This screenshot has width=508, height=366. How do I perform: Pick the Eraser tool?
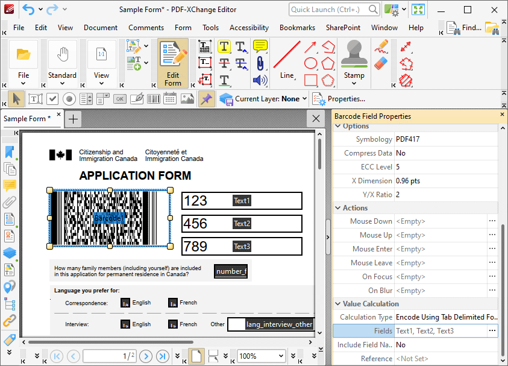pos(381,63)
